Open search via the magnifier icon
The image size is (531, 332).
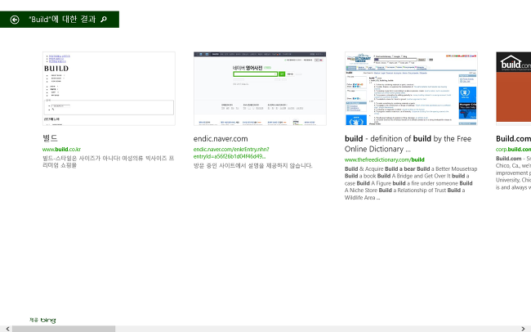click(x=104, y=20)
